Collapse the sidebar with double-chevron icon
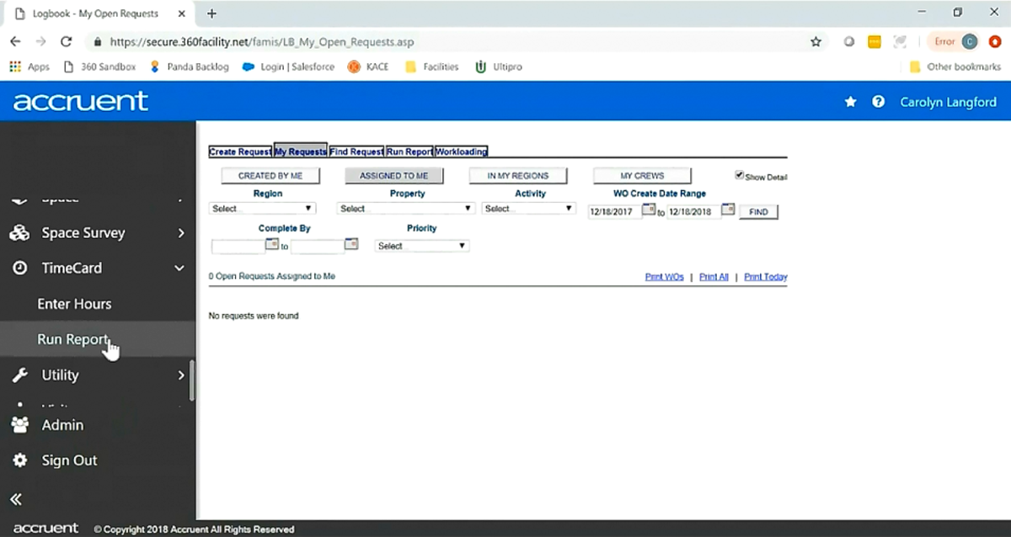Viewport: 1011px width, 537px height. click(x=14, y=498)
